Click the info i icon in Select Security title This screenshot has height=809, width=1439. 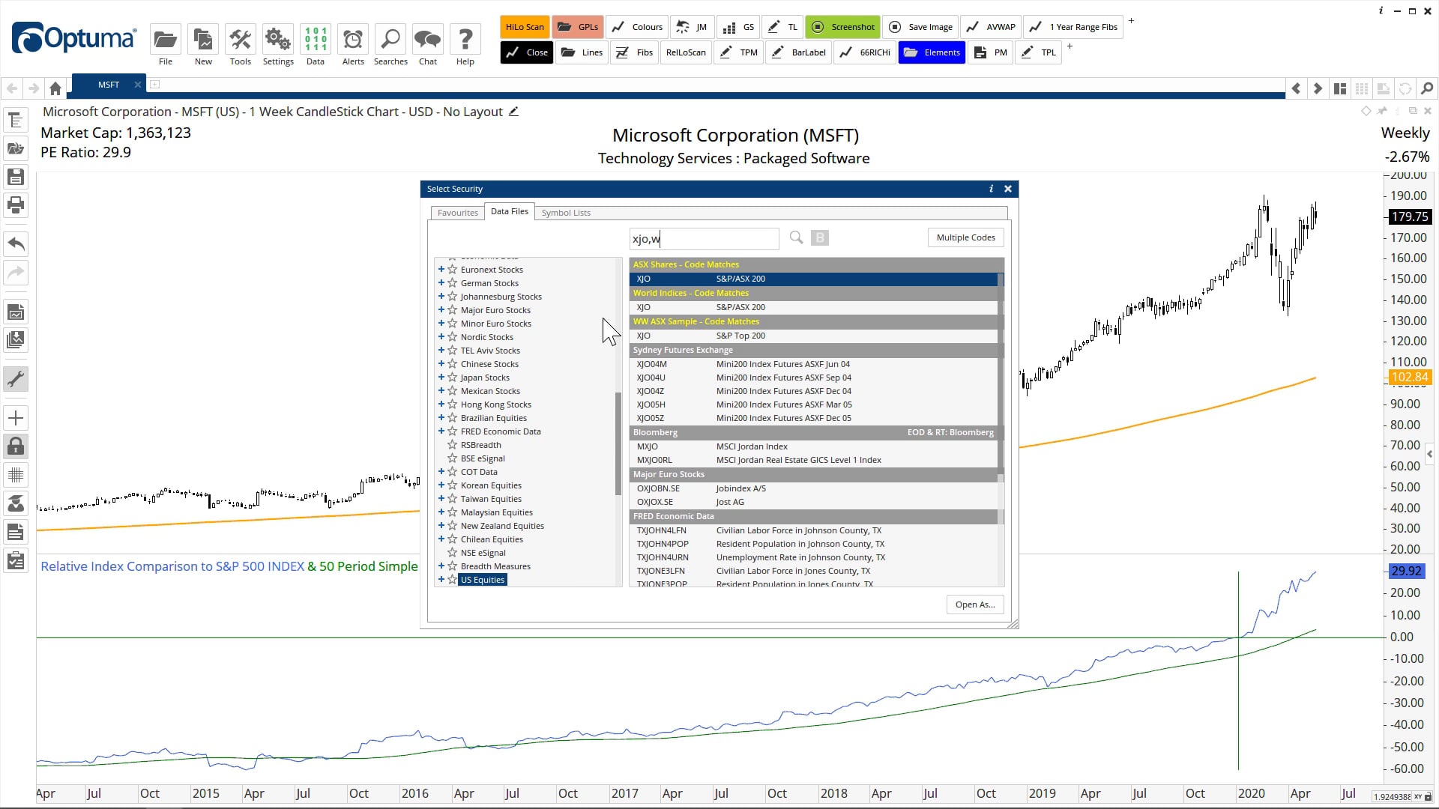991,189
